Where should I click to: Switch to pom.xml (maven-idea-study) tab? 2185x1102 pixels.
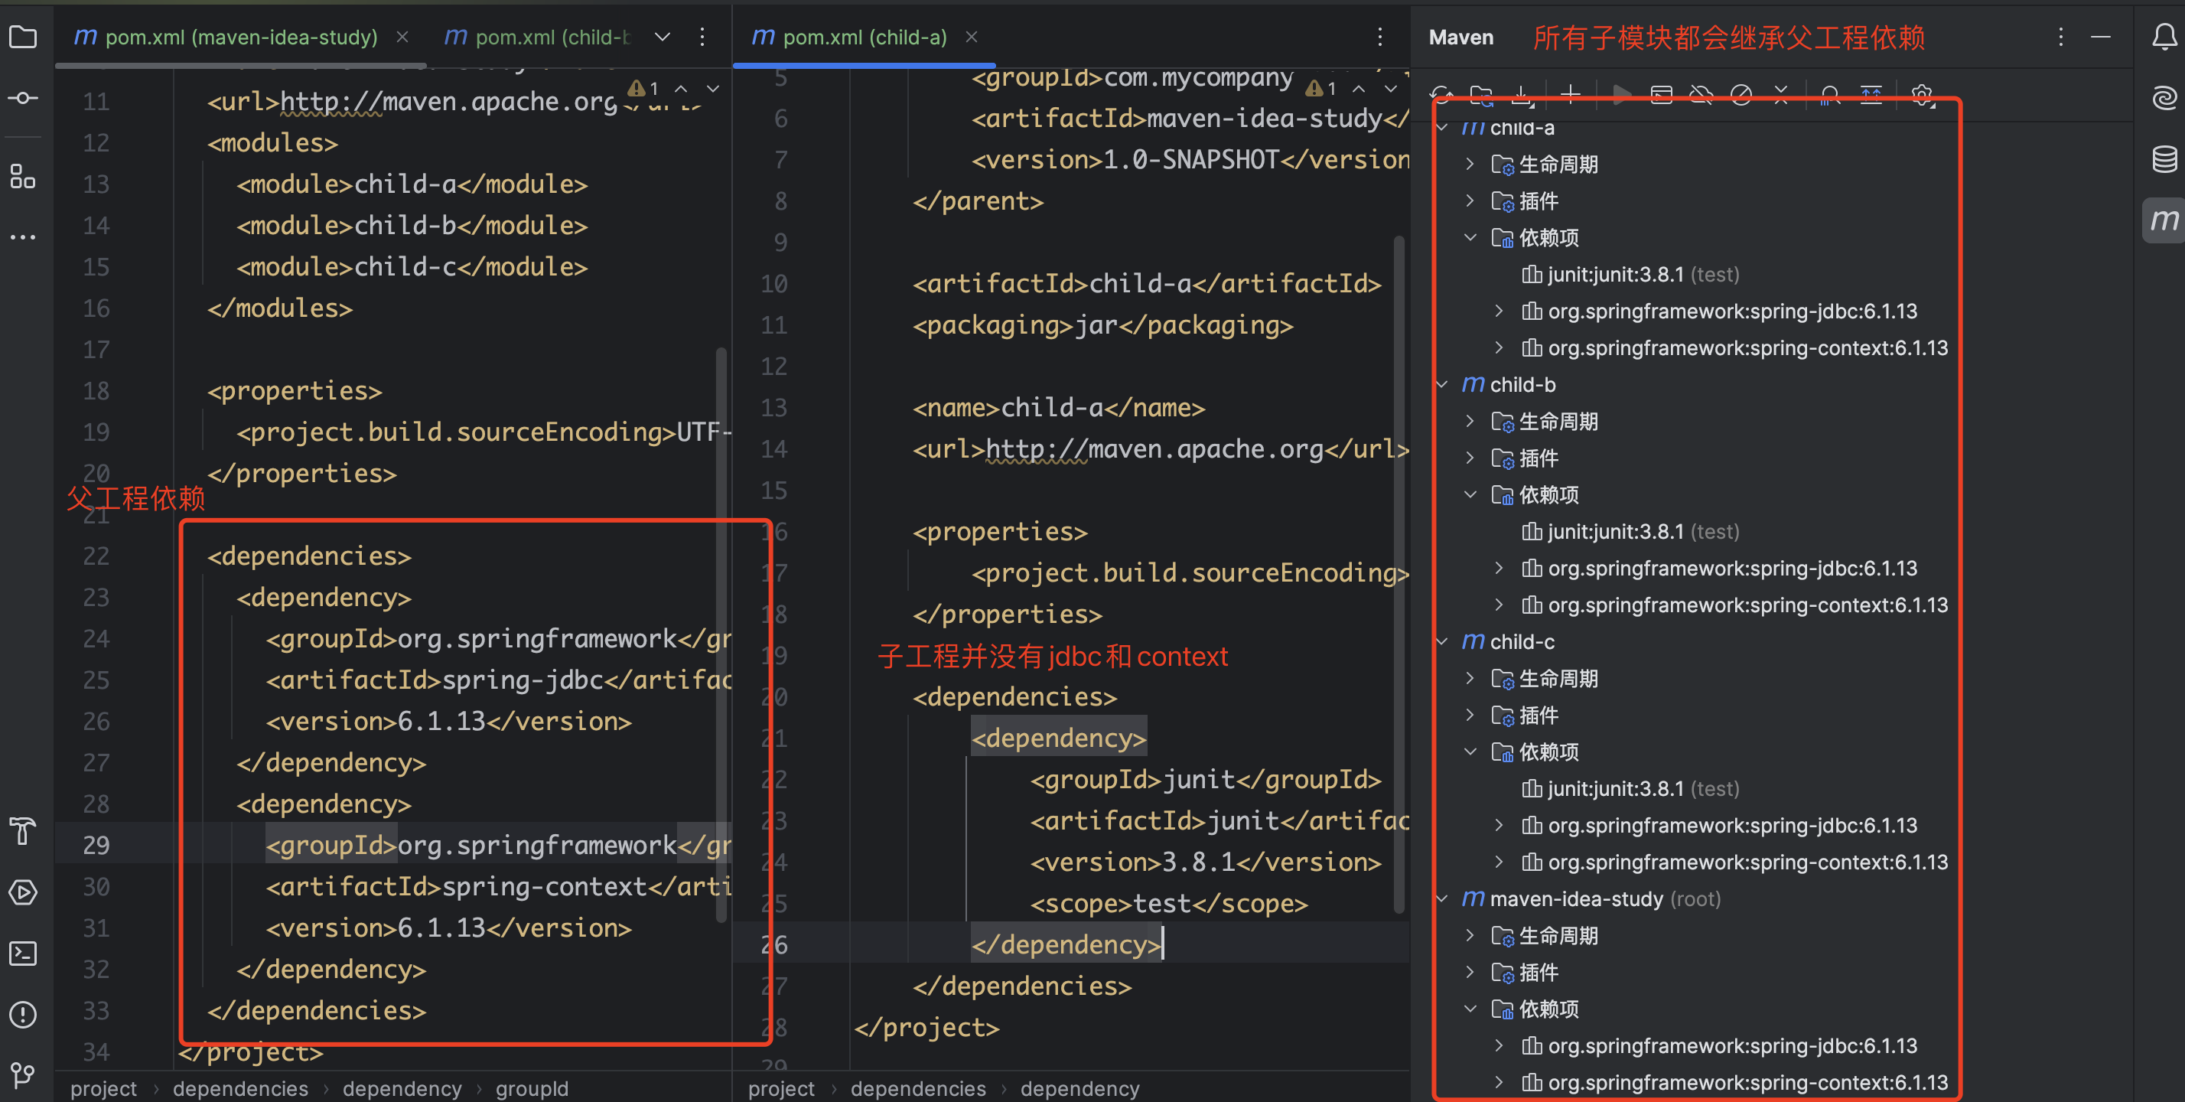pos(226,37)
